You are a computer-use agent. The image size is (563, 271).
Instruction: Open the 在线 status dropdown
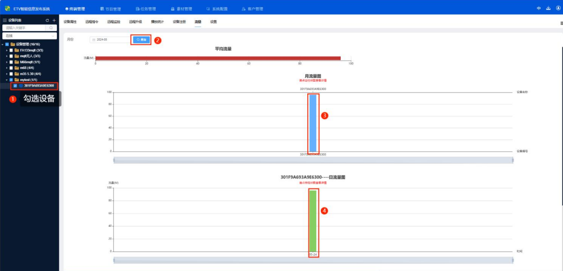click(30, 36)
